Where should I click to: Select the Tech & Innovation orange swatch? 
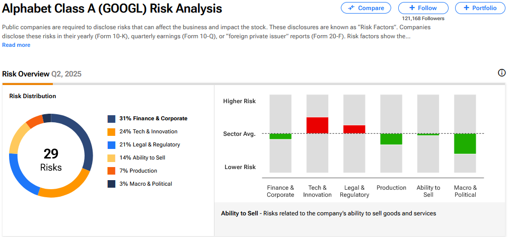click(112, 132)
